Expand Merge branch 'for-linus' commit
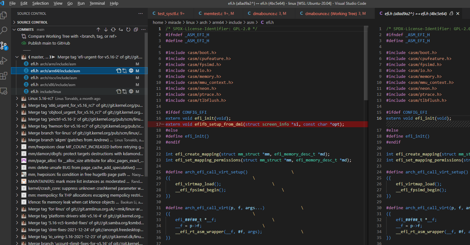Image resolution: width=470 pixels, height=245 pixels. (17, 133)
